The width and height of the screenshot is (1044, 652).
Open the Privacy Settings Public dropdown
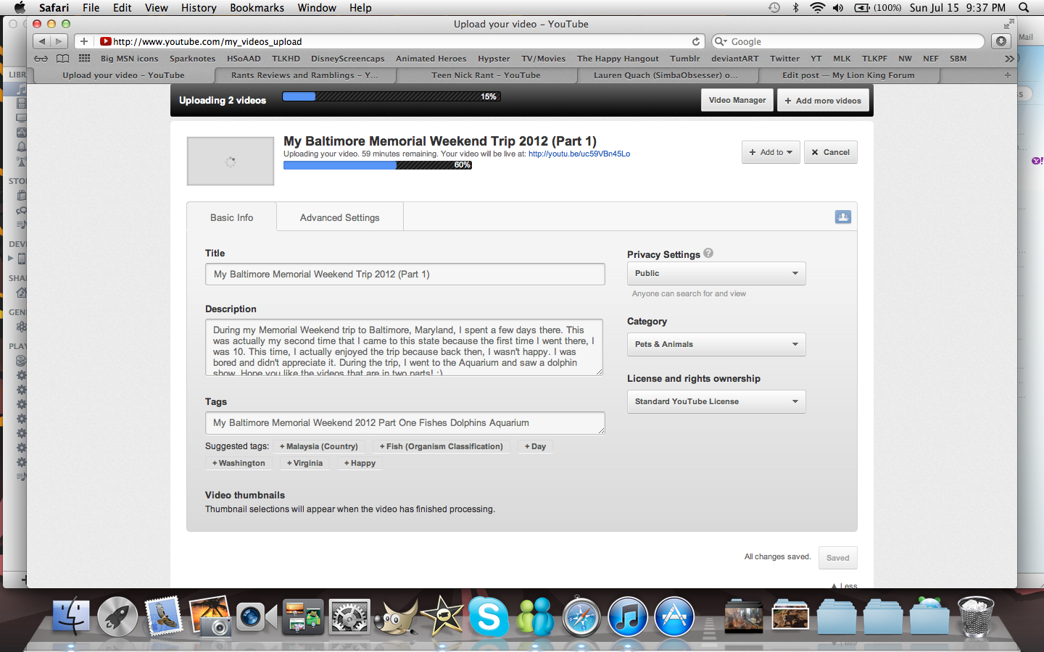(716, 273)
